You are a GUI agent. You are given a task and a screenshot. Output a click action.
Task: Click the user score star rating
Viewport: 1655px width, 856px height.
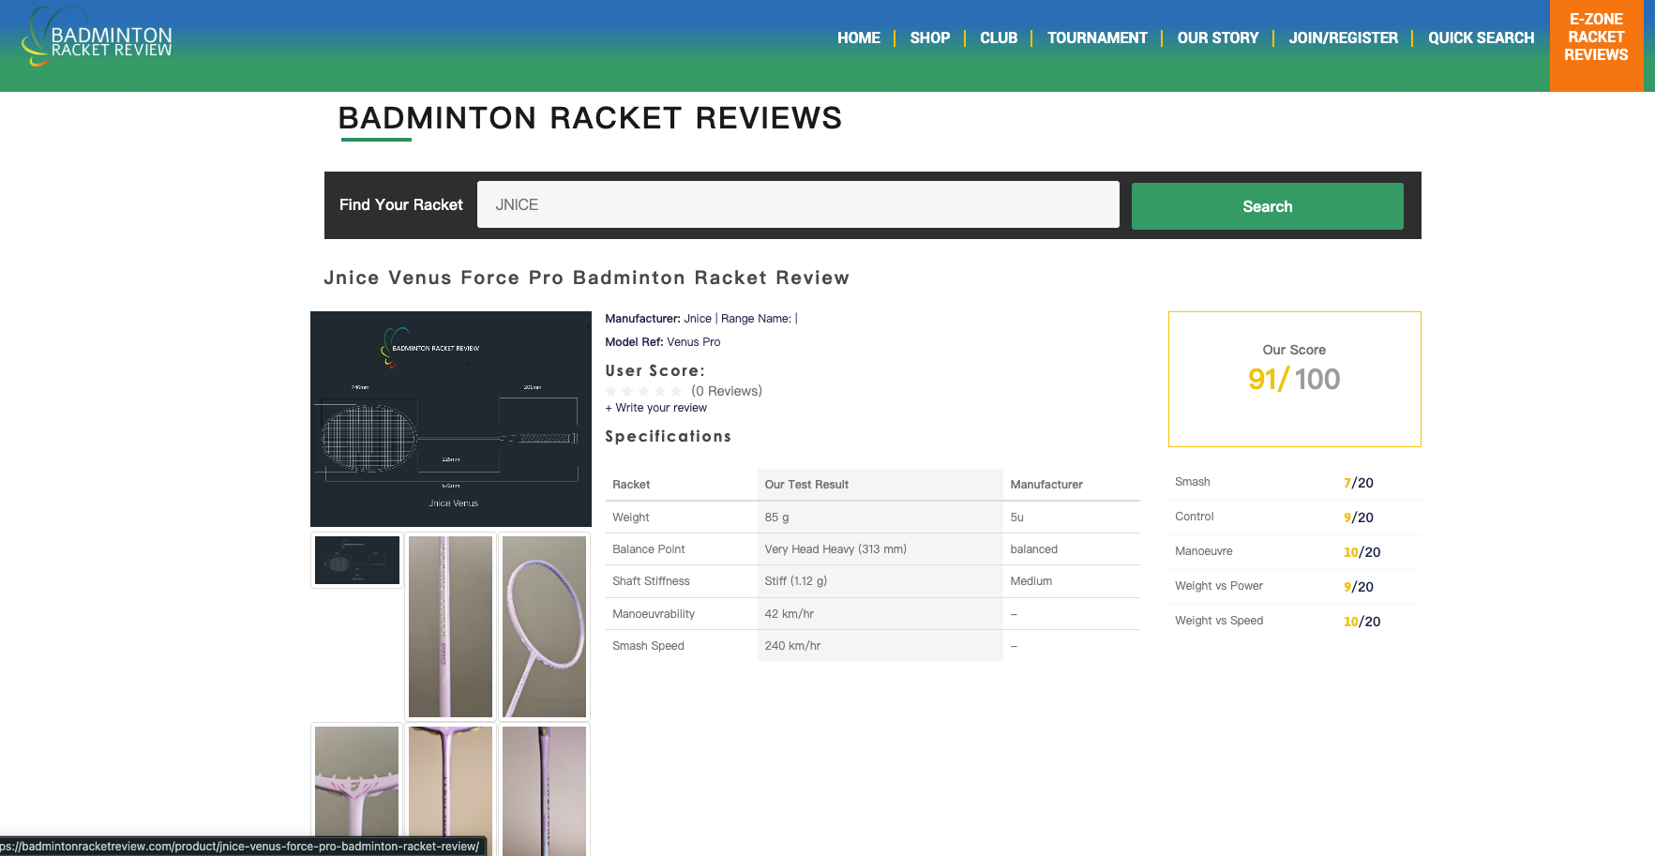point(643,391)
